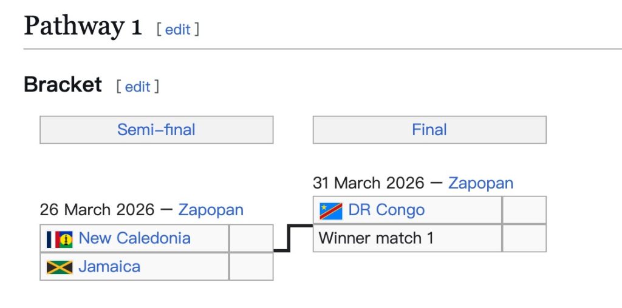Image resolution: width=622 pixels, height=308 pixels.
Task: Follow the Zapopan link for 31 March
Action: (x=480, y=182)
